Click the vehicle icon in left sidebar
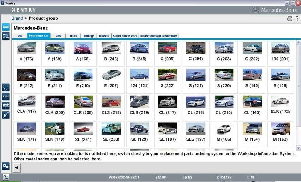301x182 pixels. [x=6, y=27]
